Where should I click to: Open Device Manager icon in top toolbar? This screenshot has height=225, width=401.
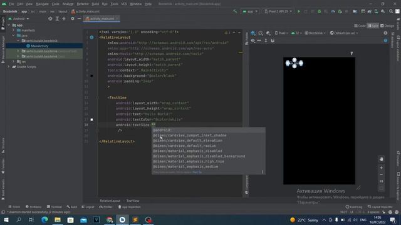[x=376, y=11]
